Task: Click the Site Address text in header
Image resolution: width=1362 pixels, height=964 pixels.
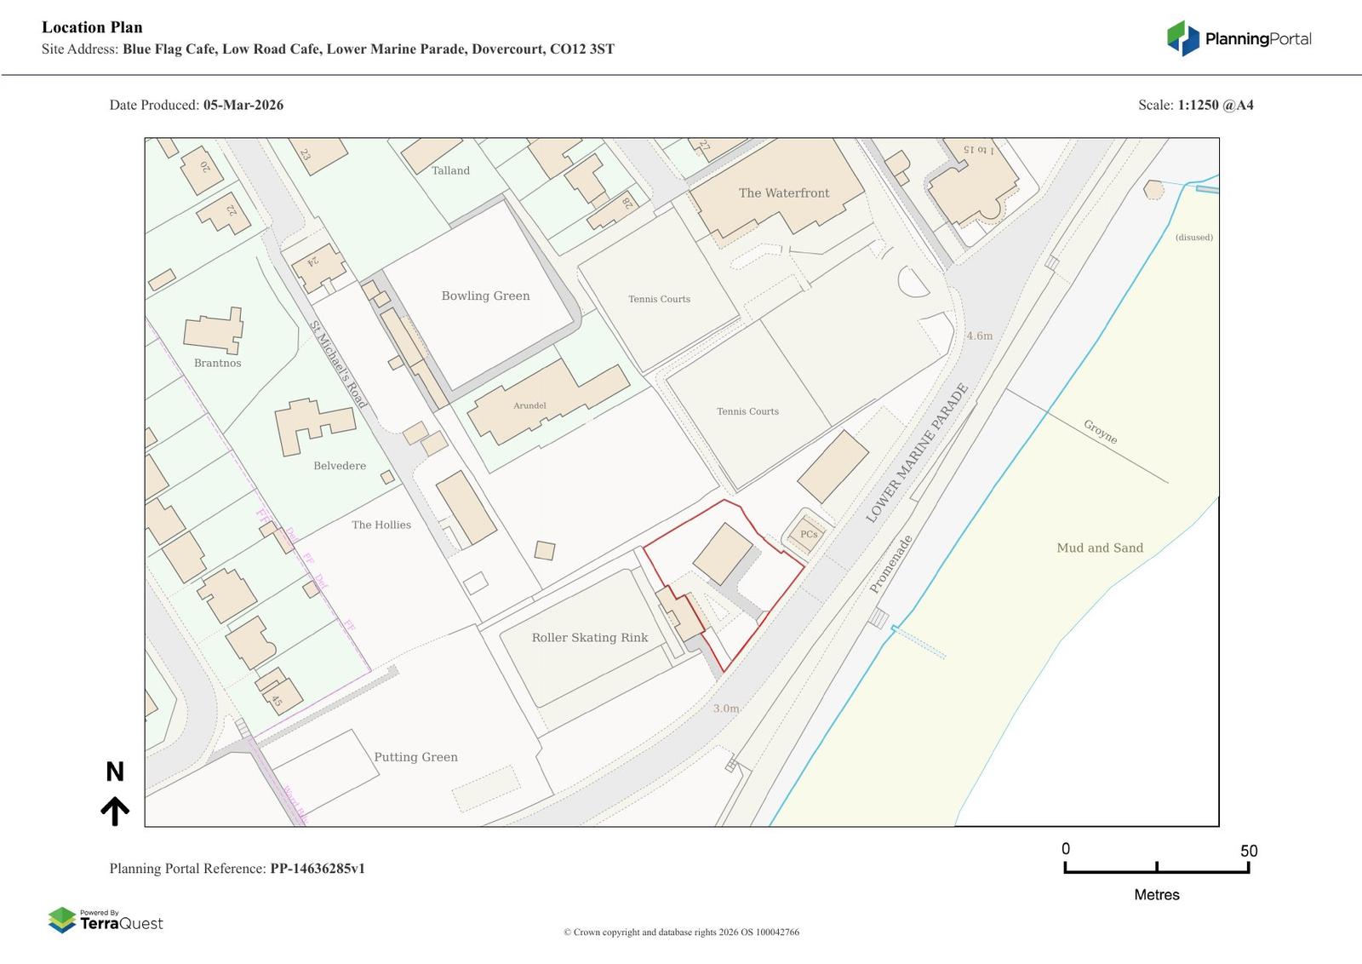Action: (328, 49)
